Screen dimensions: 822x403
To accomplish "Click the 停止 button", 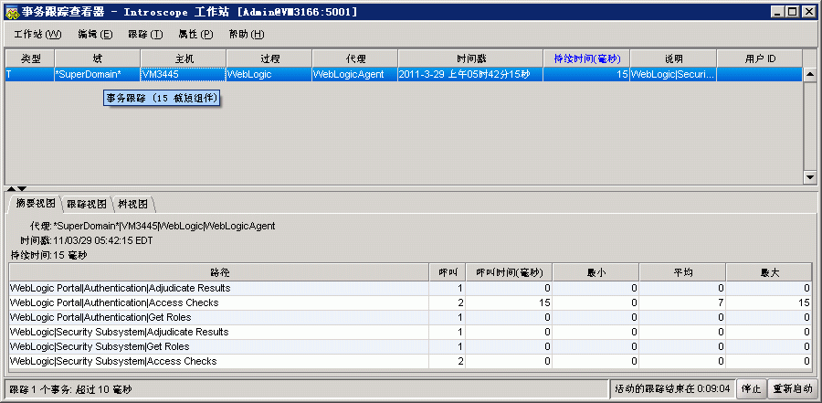I will pyautogui.click(x=752, y=388).
